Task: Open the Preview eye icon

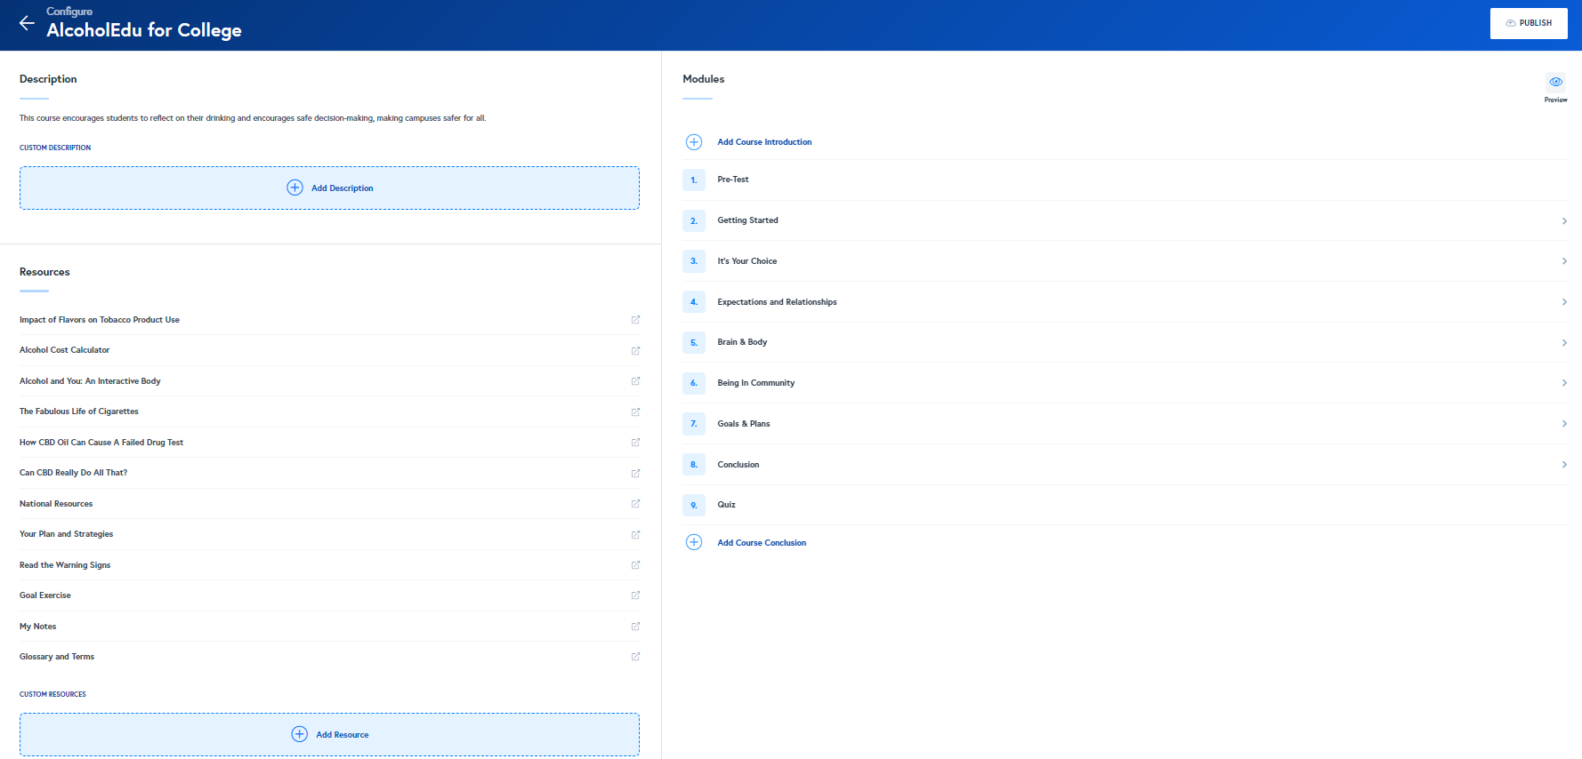Action: click(x=1555, y=82)
